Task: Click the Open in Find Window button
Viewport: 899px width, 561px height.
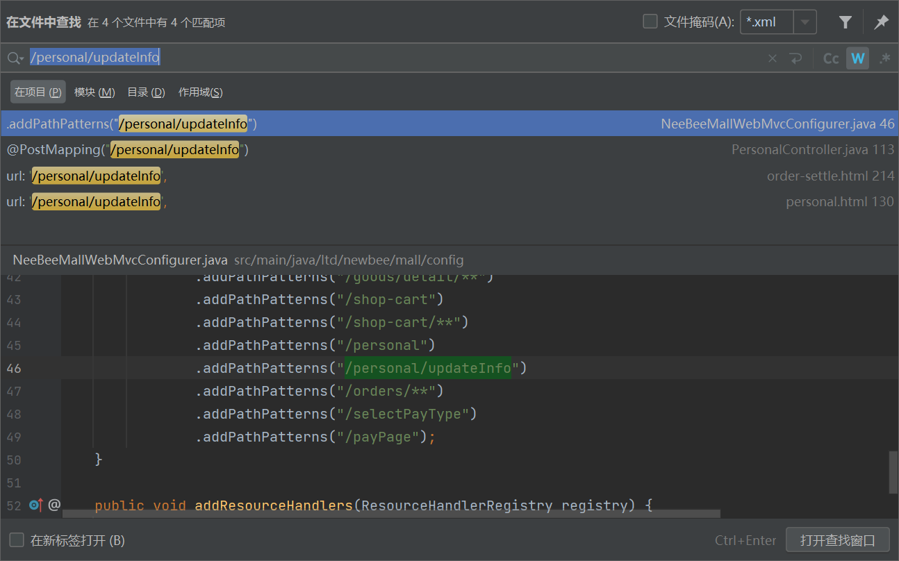Action: coord(838,540)
